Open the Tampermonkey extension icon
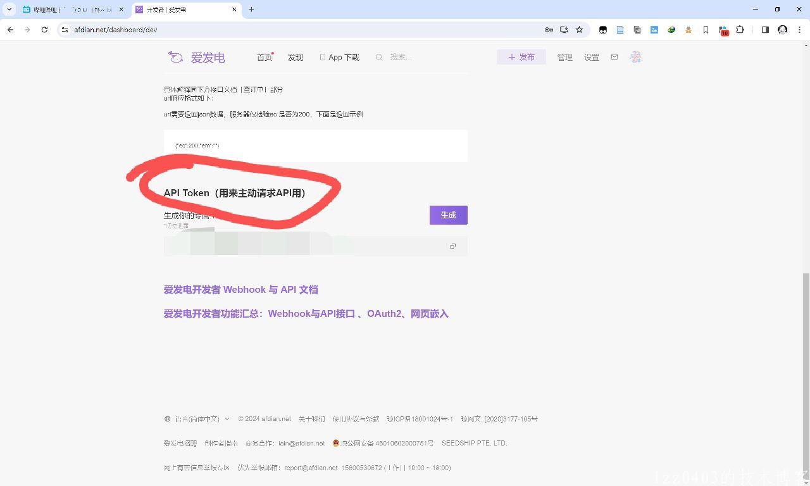This screenshot has height=486, width=810. (x=603, y=30)
